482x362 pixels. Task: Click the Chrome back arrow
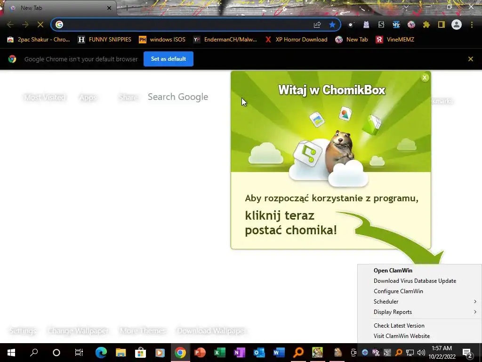(10, 25)
